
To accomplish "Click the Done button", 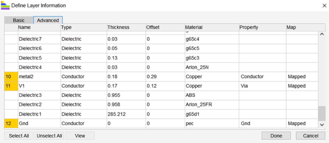I will tap(276, 136).
